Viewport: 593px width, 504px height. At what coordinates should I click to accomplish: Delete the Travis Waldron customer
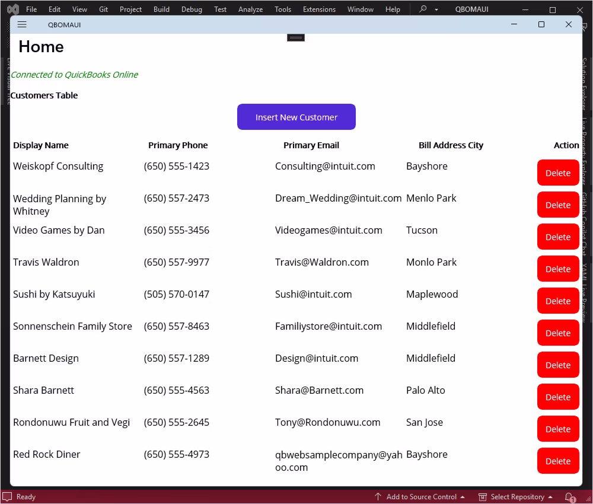pos(558,269)
